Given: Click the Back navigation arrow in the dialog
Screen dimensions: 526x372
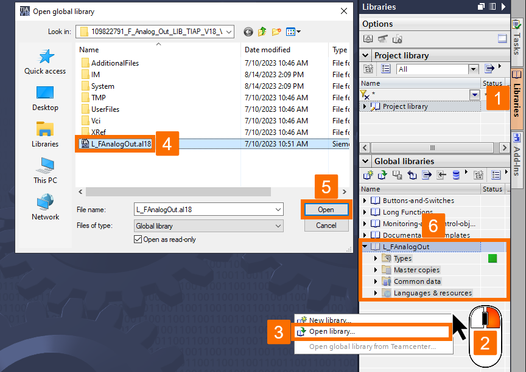Looking at the screenshot, I should pyautogui.click(x=248, y=32).
